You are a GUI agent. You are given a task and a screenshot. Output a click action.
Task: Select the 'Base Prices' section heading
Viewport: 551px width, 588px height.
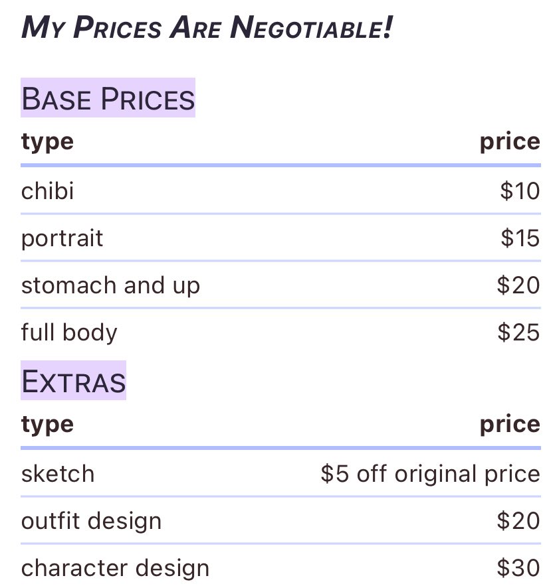tap(108, 98)
